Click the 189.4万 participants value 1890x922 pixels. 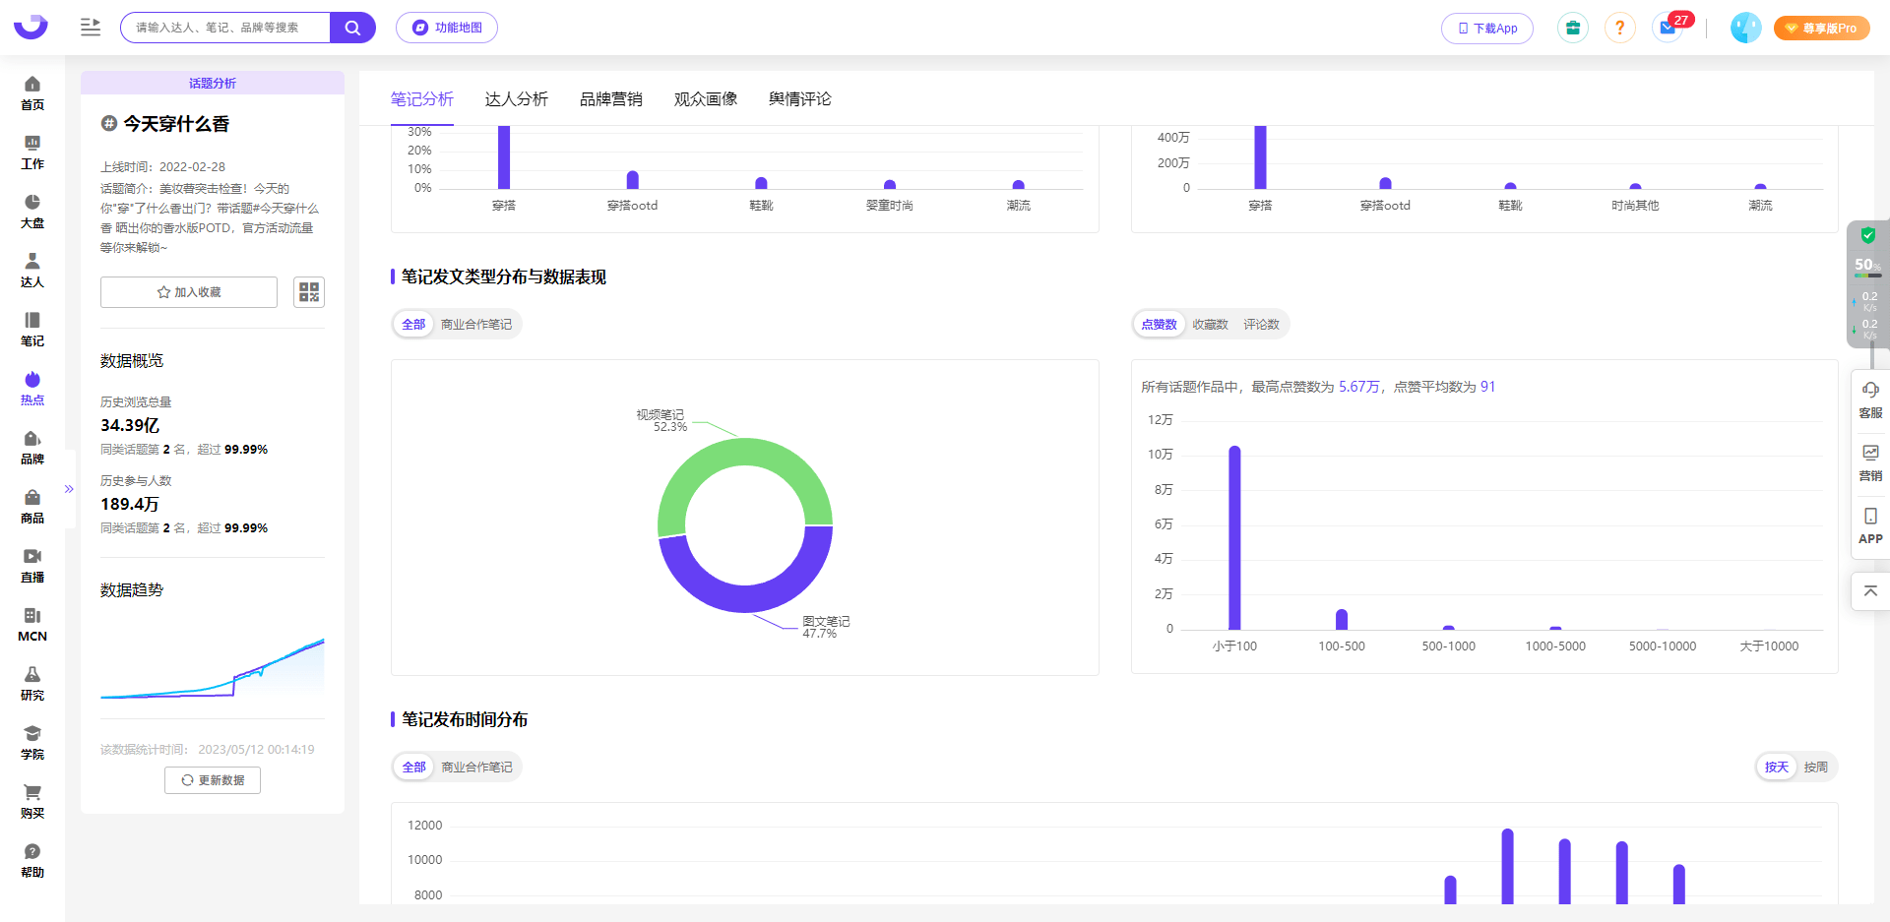(x=130, y=504)
